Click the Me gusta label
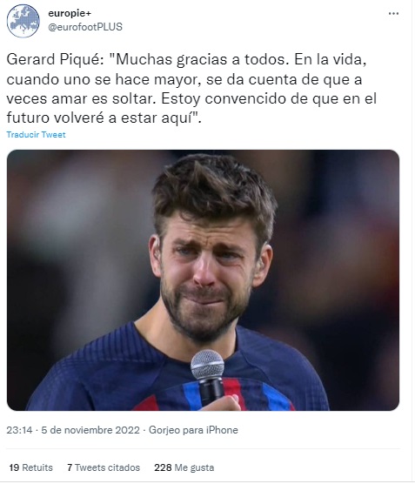 click(x=194, y=467)
